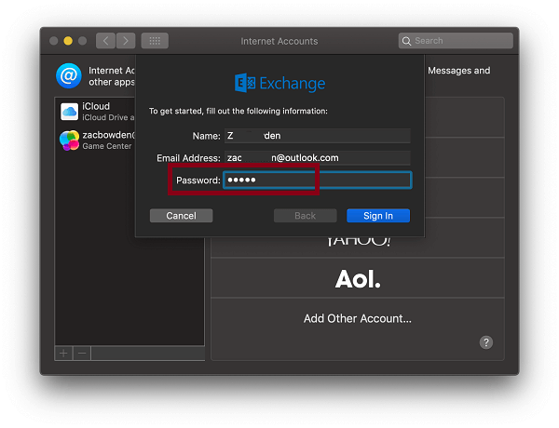
Task: Select the Game Center account icon
Action: point(69,140)
